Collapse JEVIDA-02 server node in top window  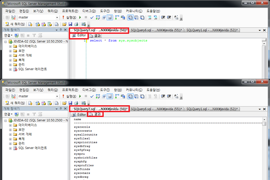pyautogui.click(x=5, y=42)
